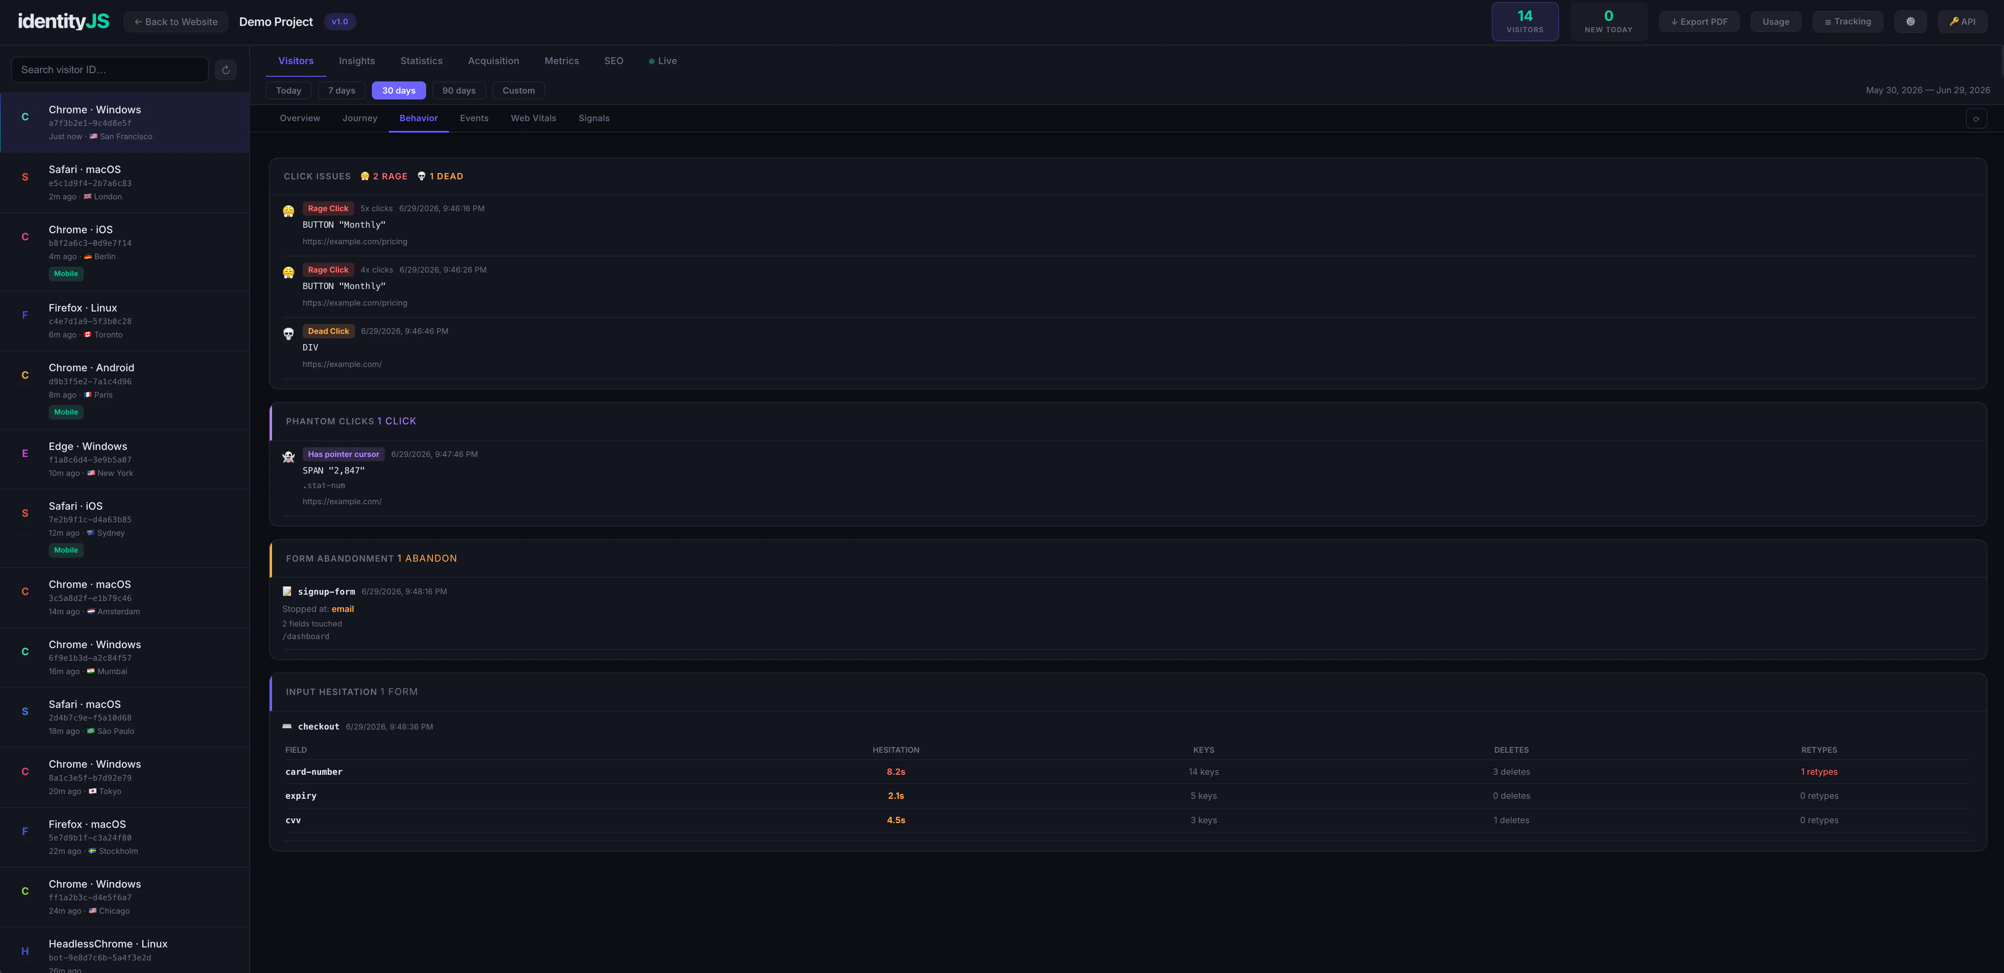Viewport: 2004px width, 973px height.
Task: Select the 30 days range
Action: point(398,90)
